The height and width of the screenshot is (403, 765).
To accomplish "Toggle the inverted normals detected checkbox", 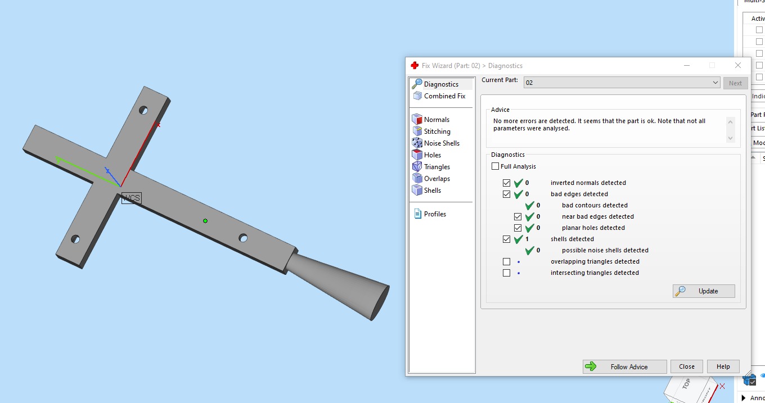I will point(507,183).
